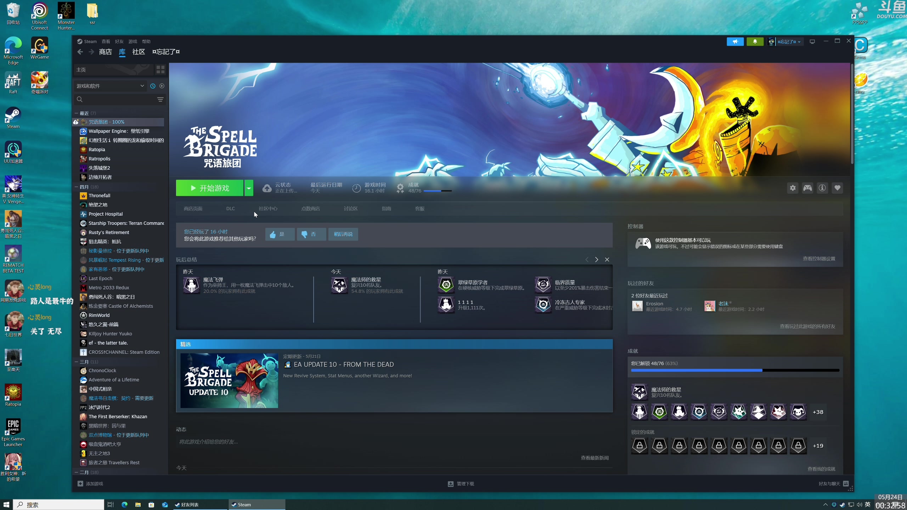The height and width of the screenshot is (510, 907).
Task: Click the small achievements progress bar under header
Action: (438, 191)
